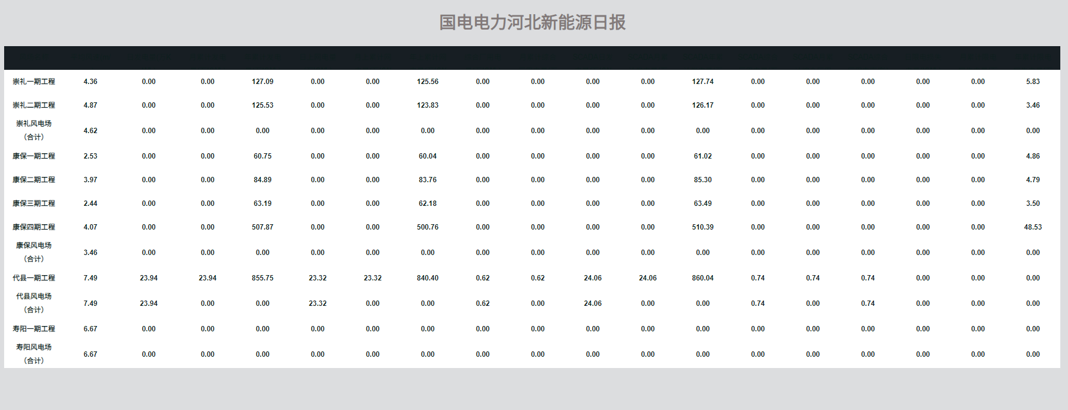Click the cell showing 123.83
Image resolution: width=1068 pixels, height=410 pixels.
tap(427, 105)
